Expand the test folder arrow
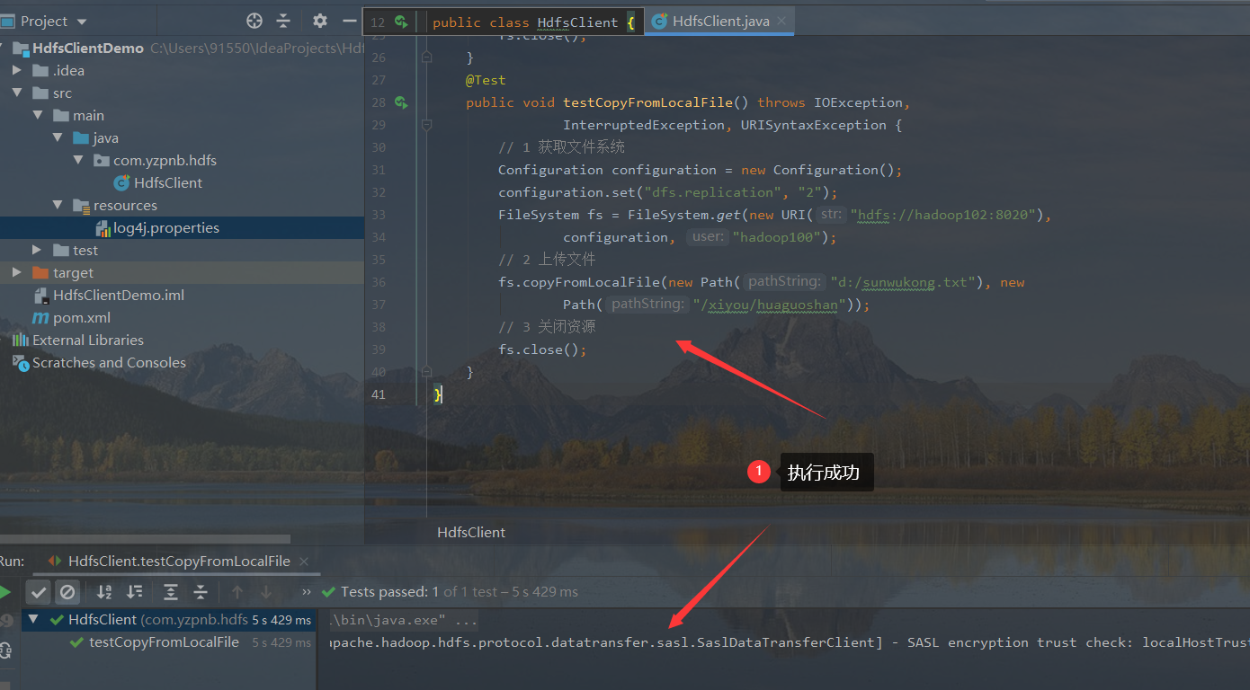 click(37, 250)
